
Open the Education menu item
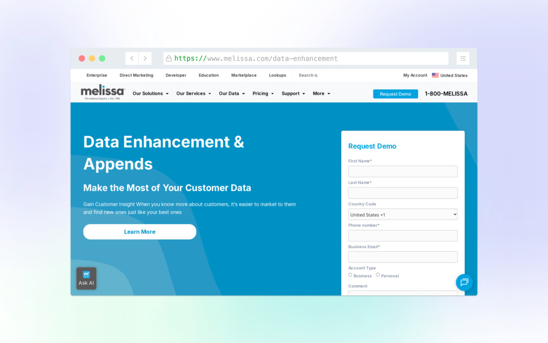(209, 75)
